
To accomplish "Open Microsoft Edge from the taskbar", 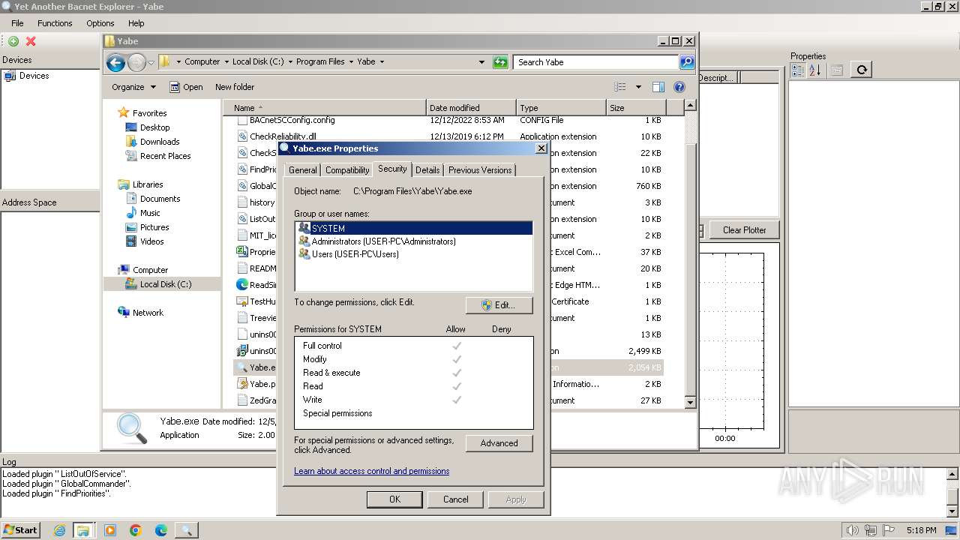I will tap(160, 530).
